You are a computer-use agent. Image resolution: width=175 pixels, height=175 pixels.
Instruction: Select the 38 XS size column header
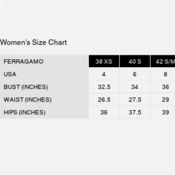pos(104,61)
